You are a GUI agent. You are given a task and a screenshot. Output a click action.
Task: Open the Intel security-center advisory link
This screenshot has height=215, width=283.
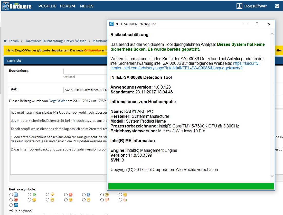[185, 66]
